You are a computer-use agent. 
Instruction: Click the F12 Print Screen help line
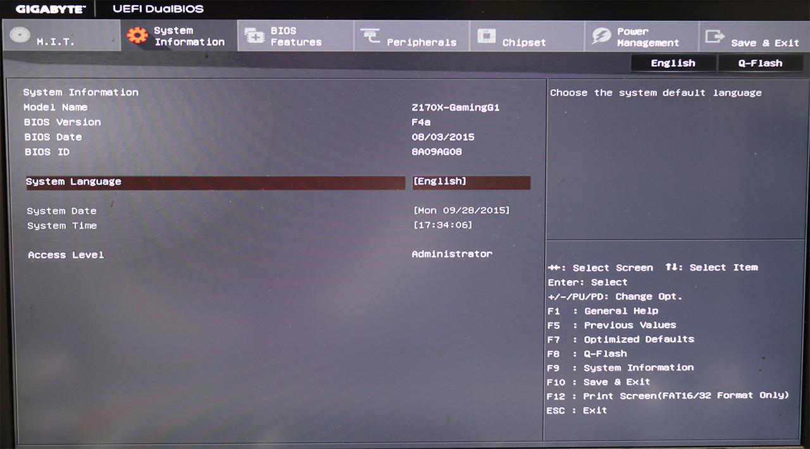coord(668,396)
